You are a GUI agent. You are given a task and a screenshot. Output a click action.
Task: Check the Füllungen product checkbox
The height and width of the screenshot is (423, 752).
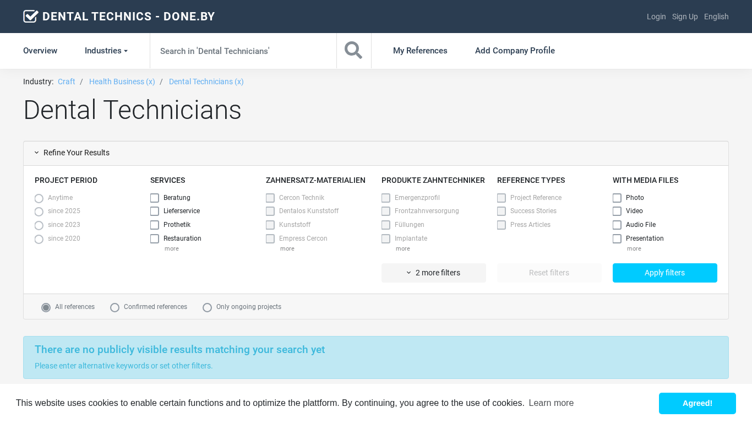coord(386,225)
